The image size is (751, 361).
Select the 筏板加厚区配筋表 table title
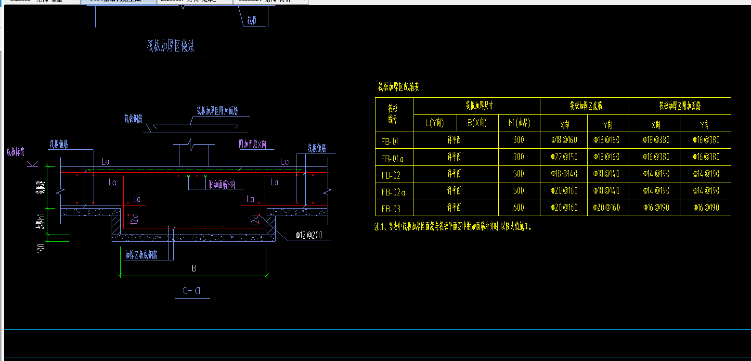click(x=398, y=87)
